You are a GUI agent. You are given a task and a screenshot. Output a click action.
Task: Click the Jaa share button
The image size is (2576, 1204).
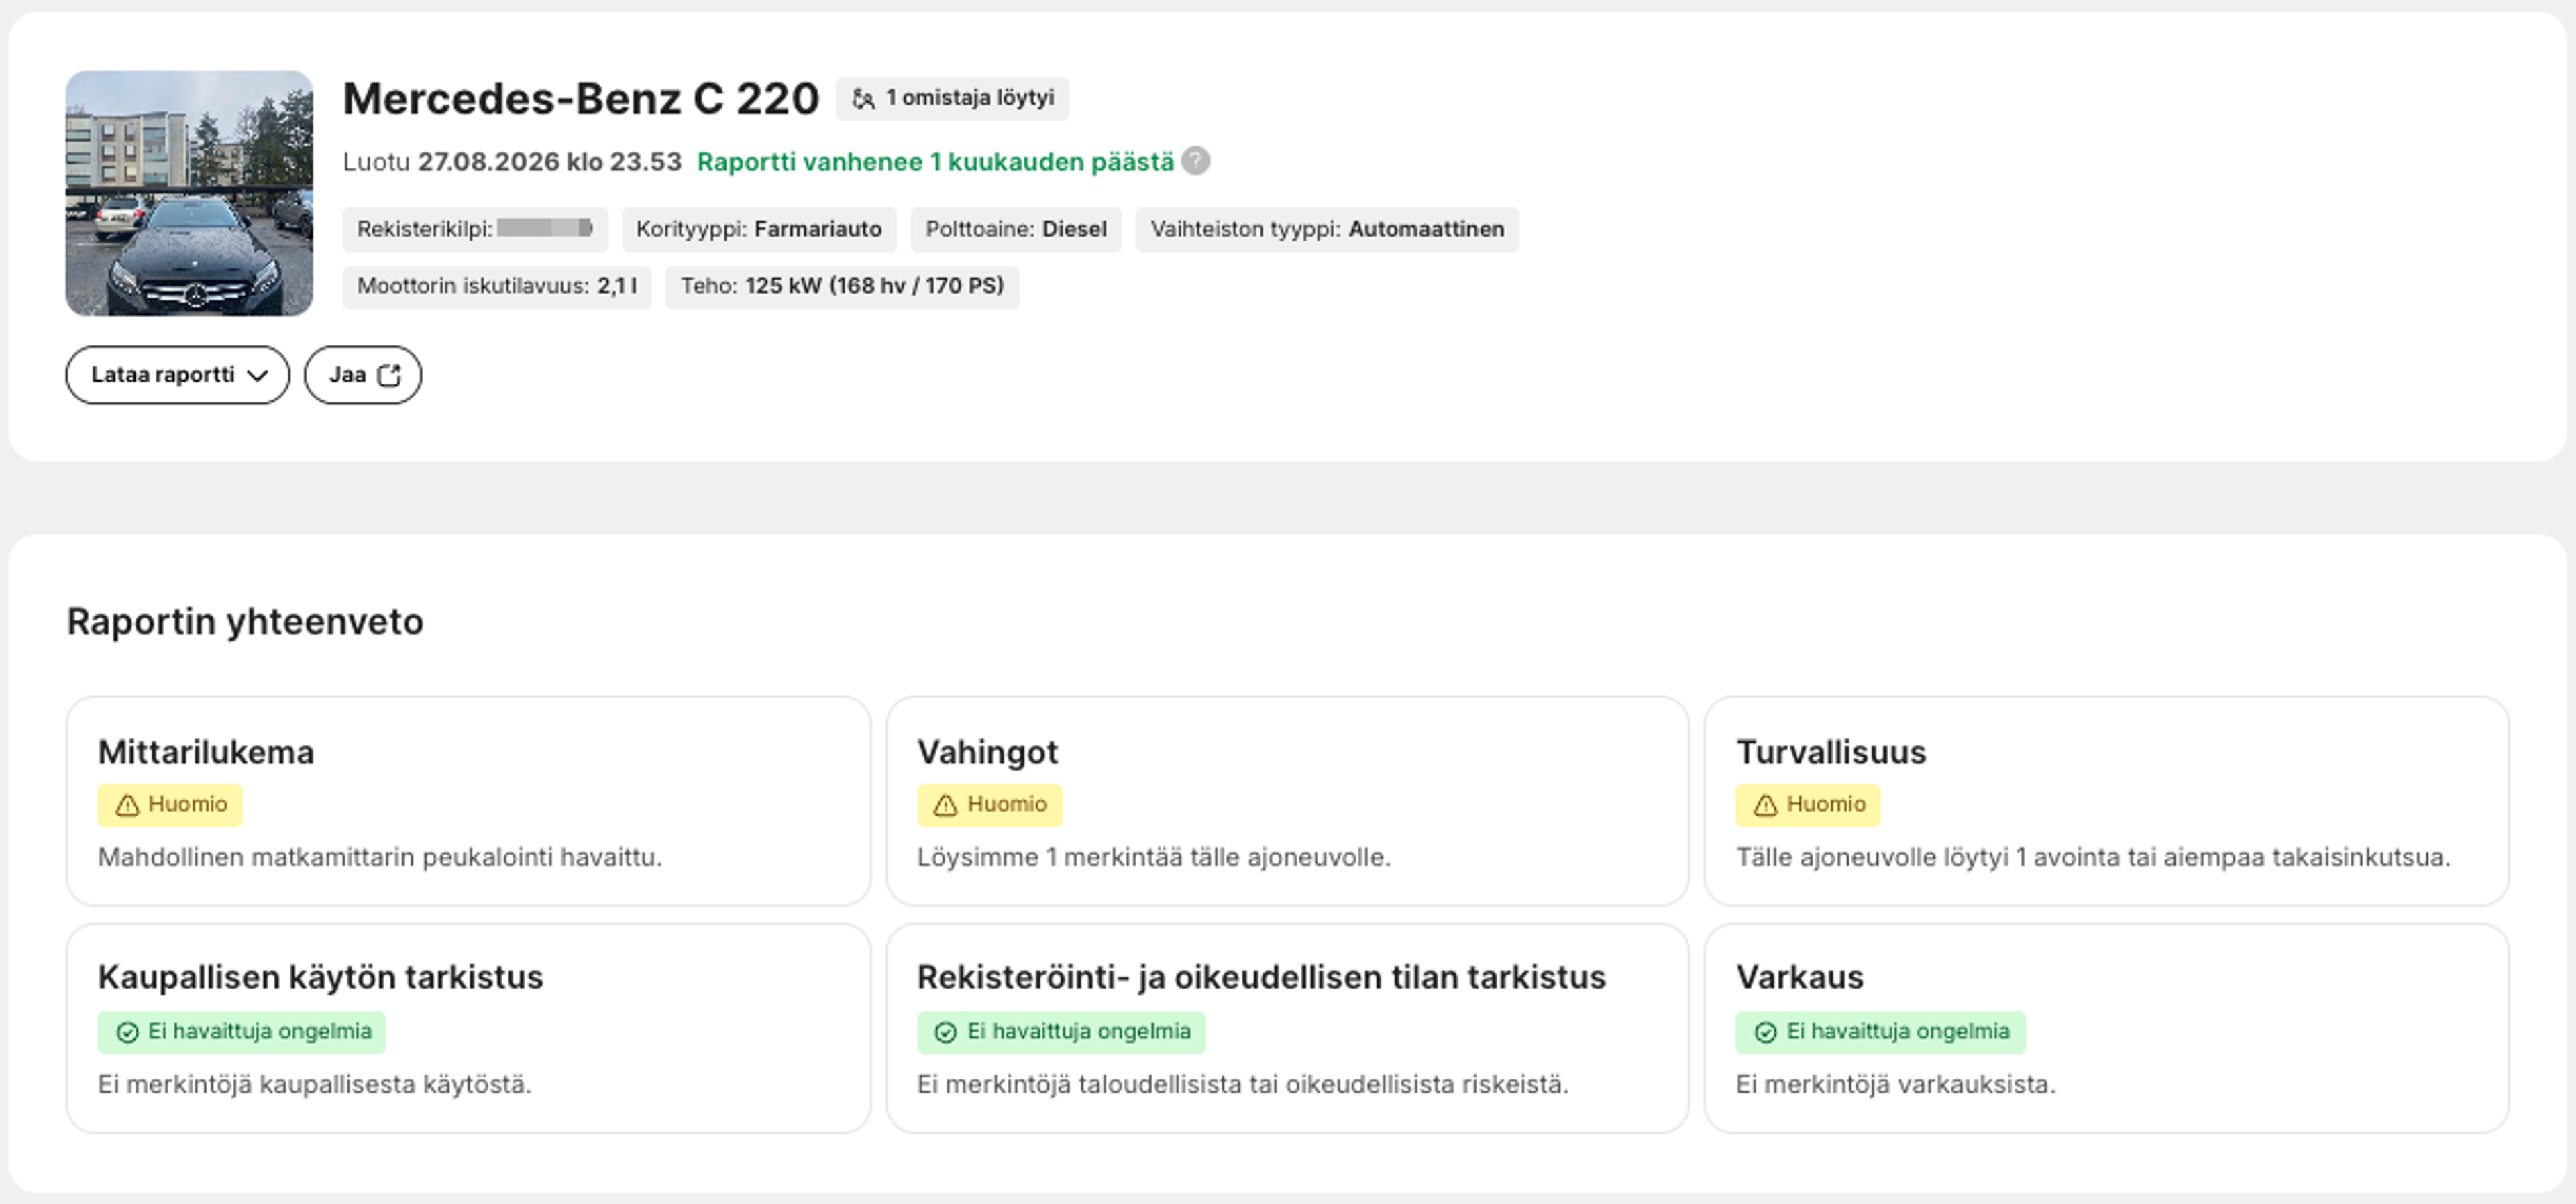(363, 375)
